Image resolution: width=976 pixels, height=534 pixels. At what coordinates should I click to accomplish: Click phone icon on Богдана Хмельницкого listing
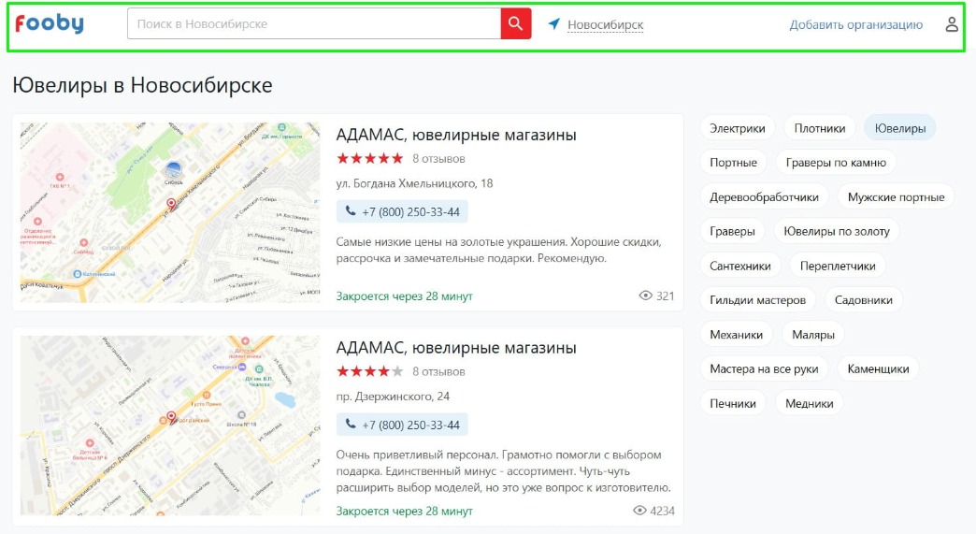(x=351, y=211)
